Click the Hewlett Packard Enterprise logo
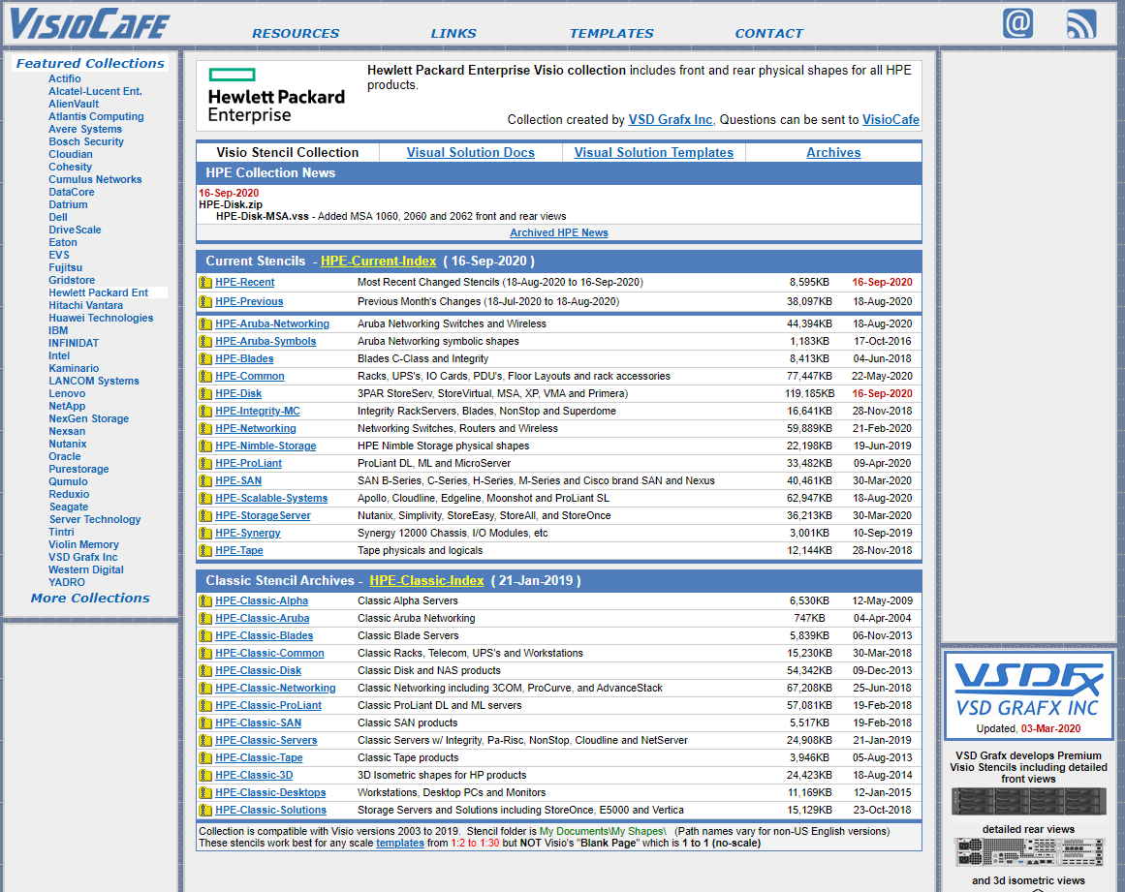Screen dimensions: 1125x892 coord(276,95)
